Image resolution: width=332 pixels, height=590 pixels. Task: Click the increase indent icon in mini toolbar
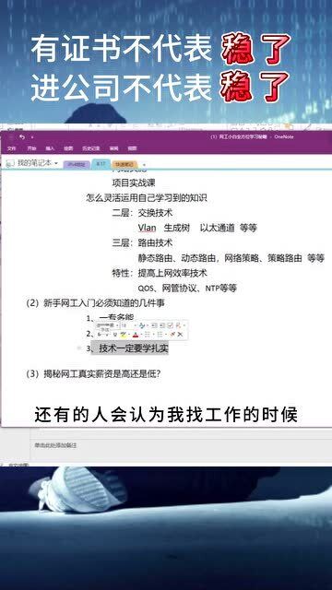162,325
